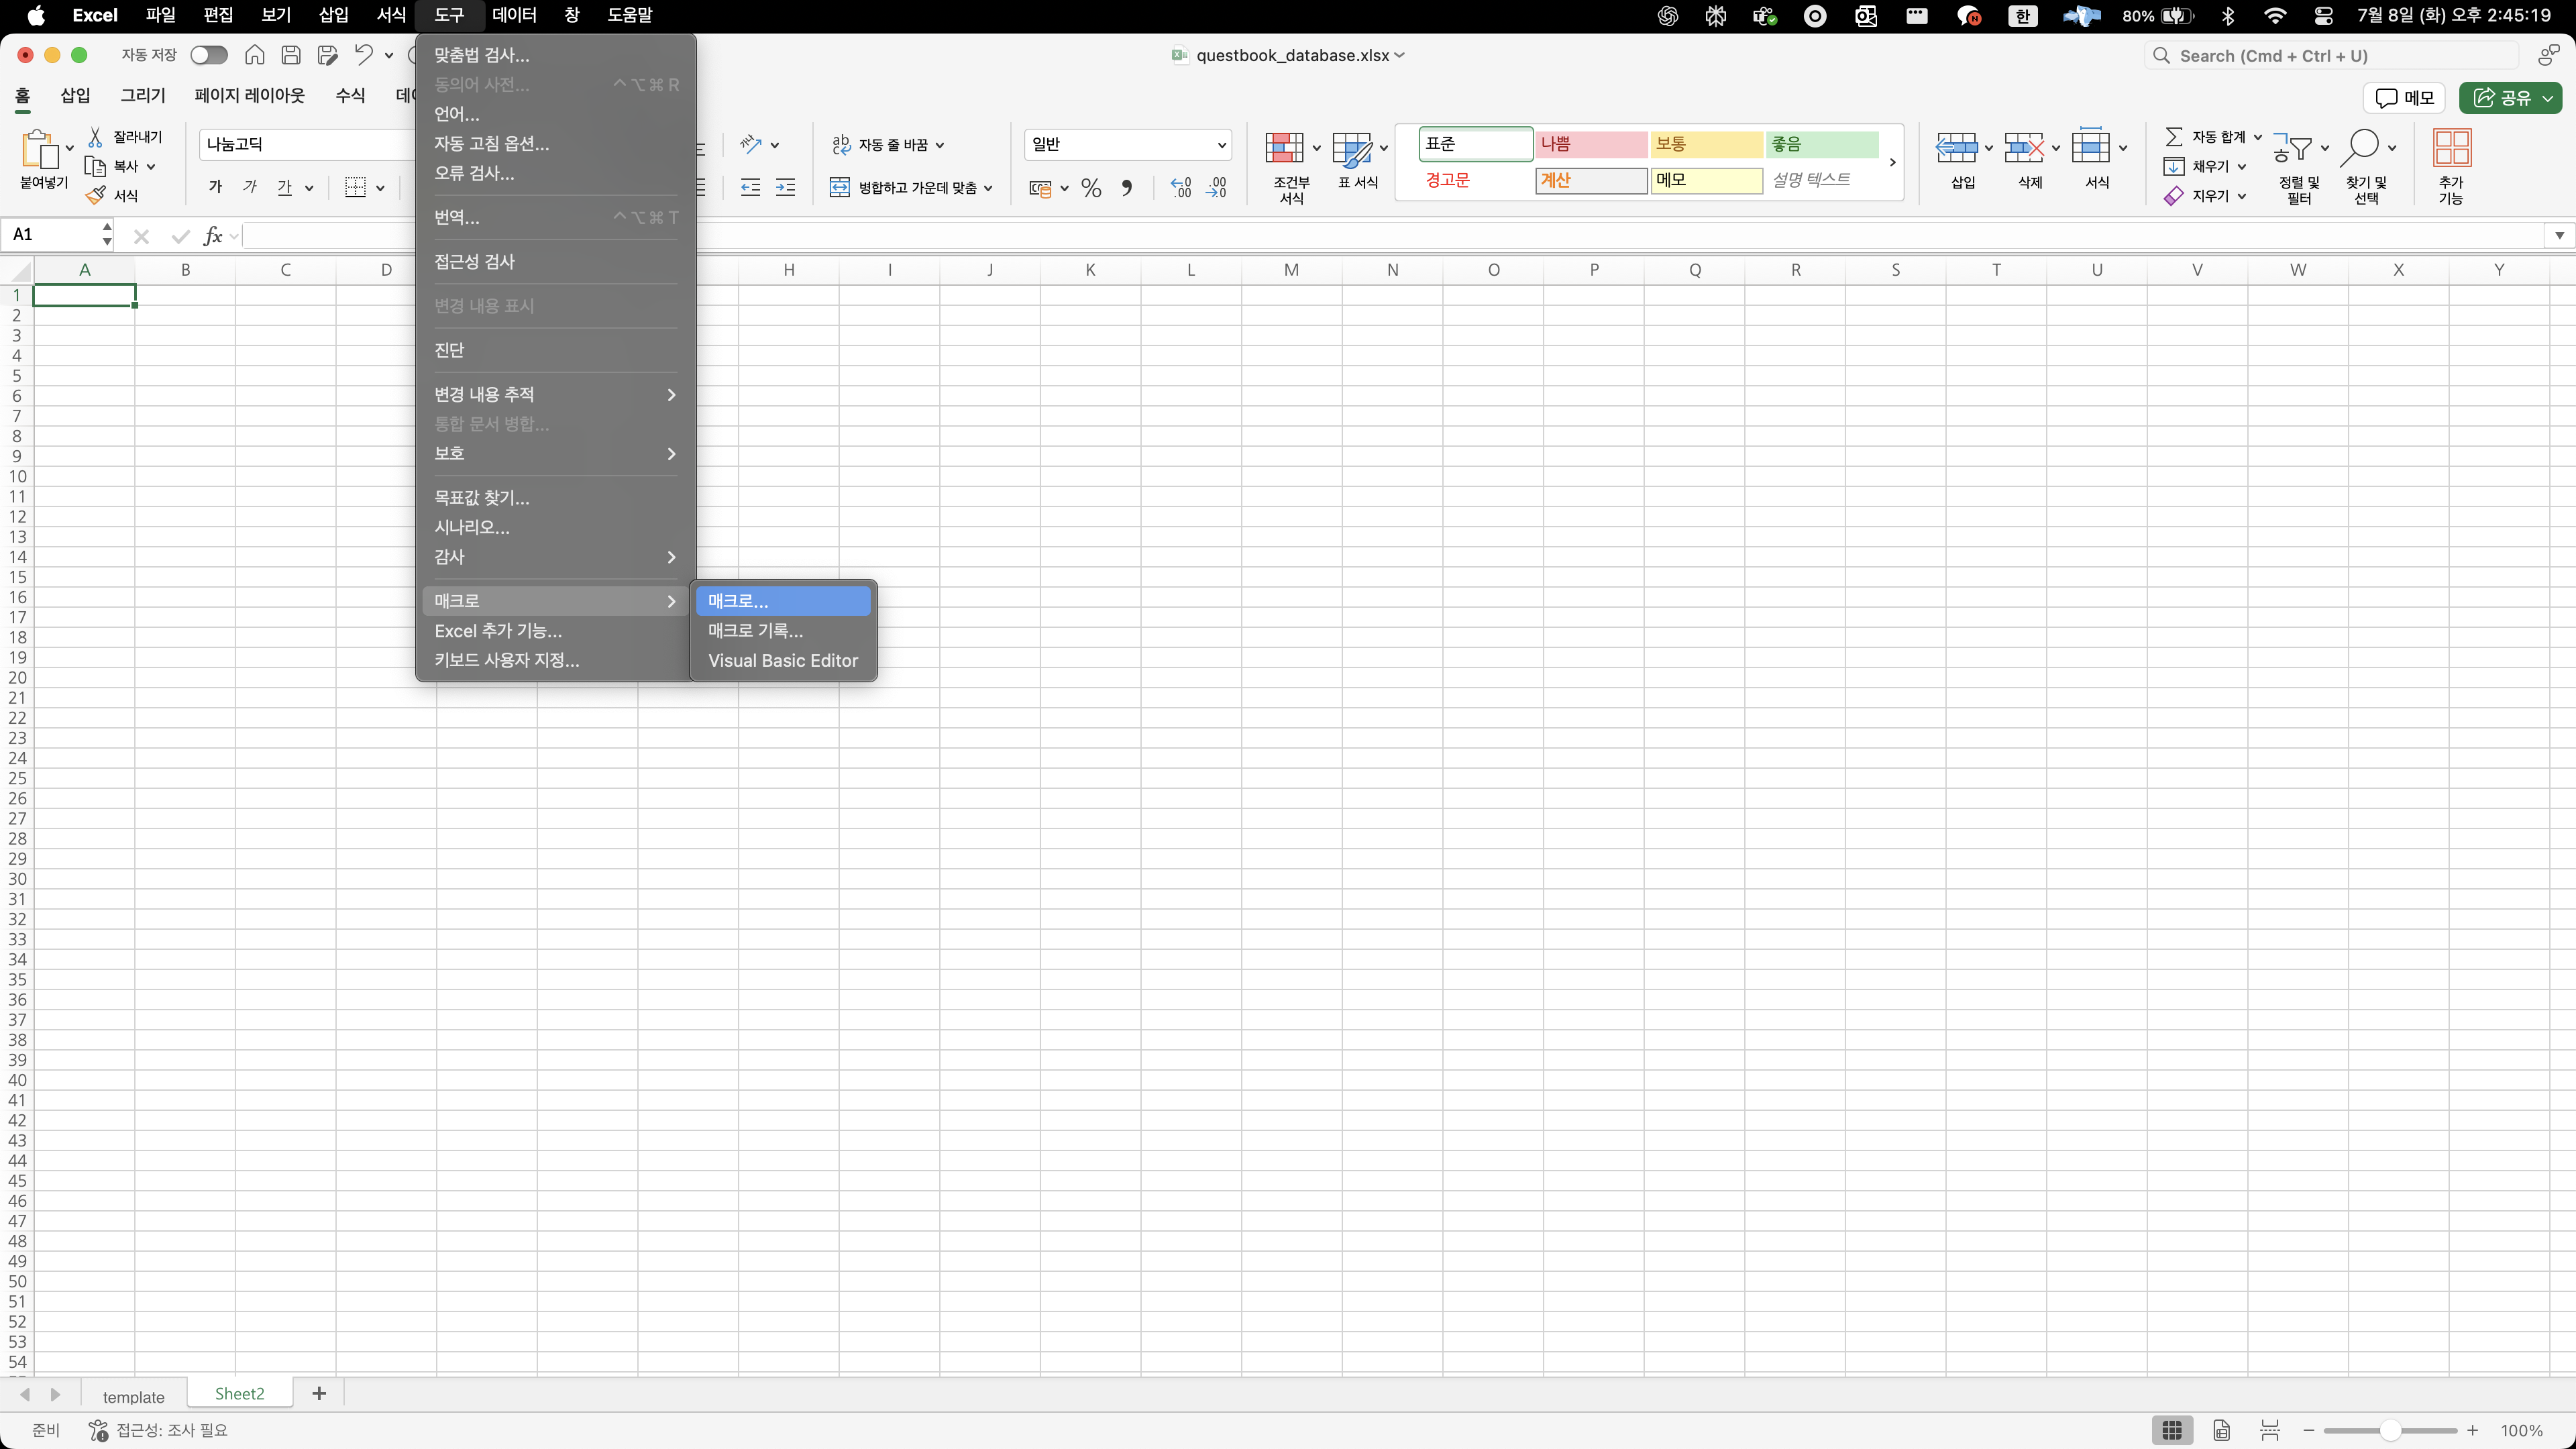The image size is (2576, 1449).
Task: Expand the formula bar chevron
Action: (2559, 235)
